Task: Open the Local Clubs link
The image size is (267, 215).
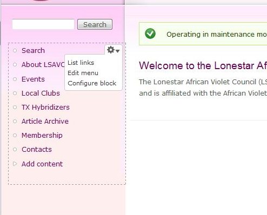Action: click(41, 93)
